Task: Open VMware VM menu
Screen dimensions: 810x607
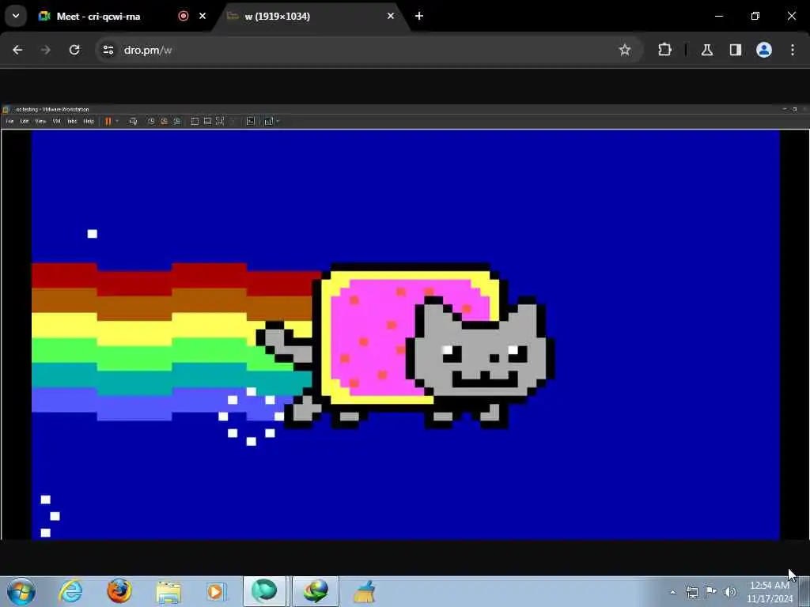Action: [56, 121]
